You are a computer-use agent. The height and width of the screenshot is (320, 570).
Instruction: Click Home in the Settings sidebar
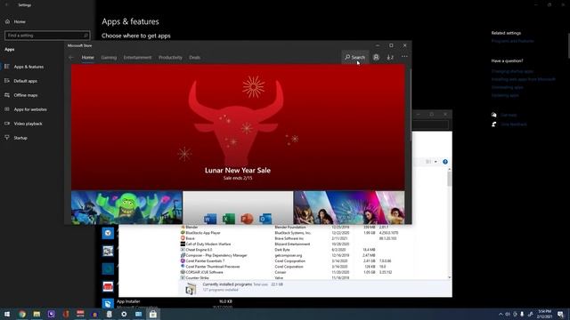pos(20,21)
